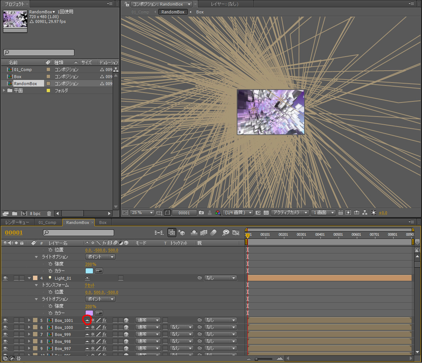Image resolution: width=422 pixels, height=363 pixels.
Task: Toggle the eye icon for Box_997 layer
Action: click(x=5, y=348)
